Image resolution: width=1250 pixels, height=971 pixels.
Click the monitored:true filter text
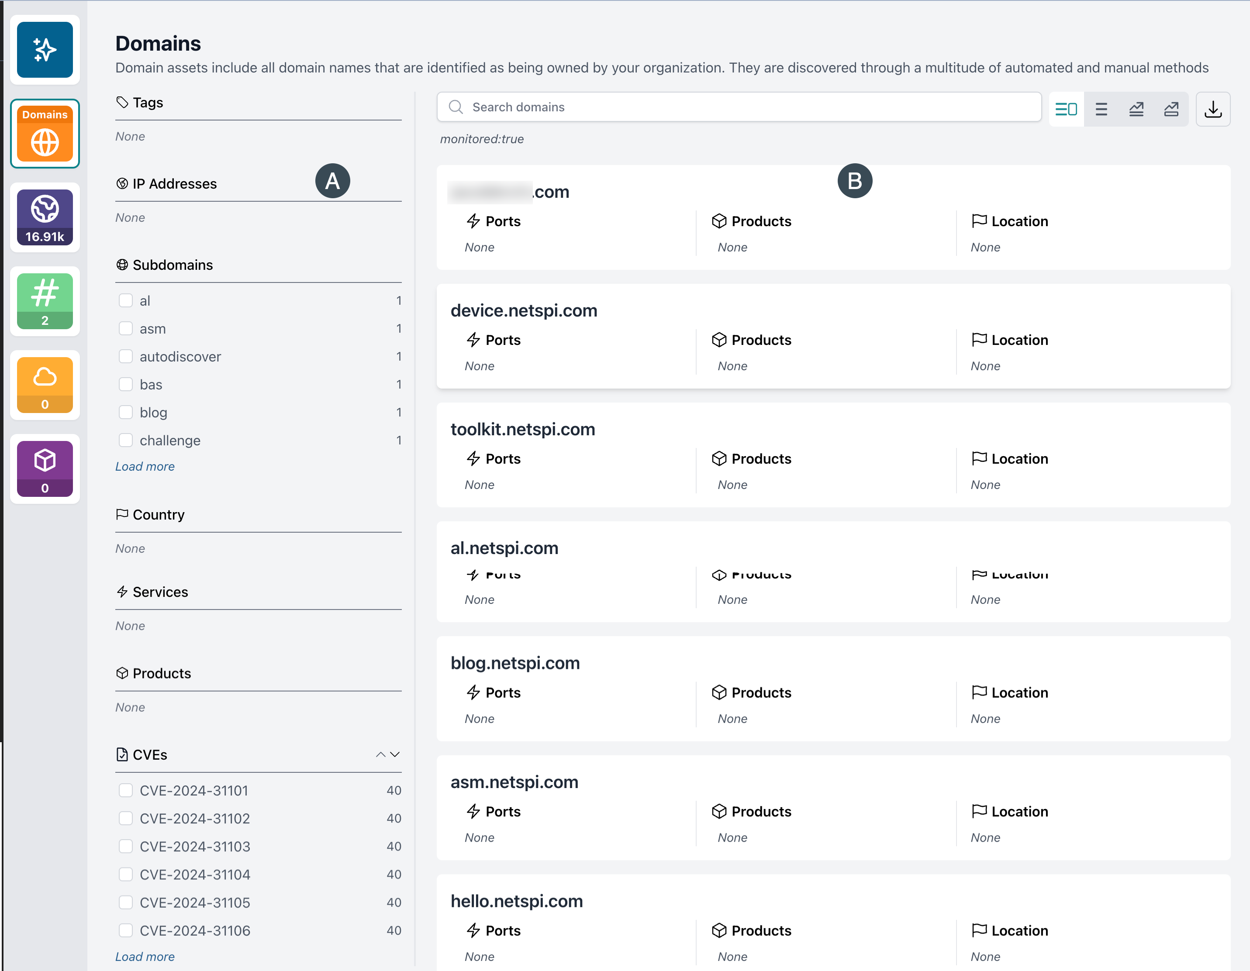[482, 139]
